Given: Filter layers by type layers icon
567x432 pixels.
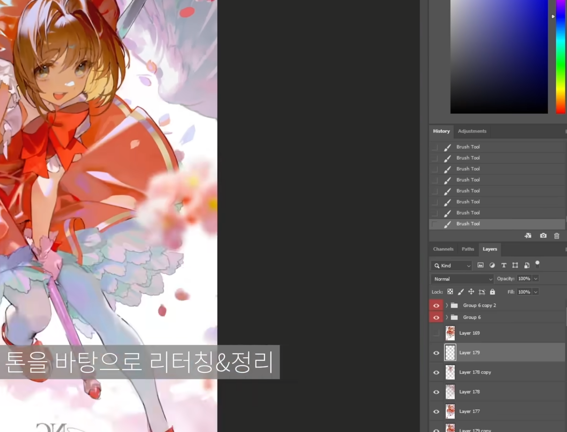Looking at the screenshot, I should 504,265.
